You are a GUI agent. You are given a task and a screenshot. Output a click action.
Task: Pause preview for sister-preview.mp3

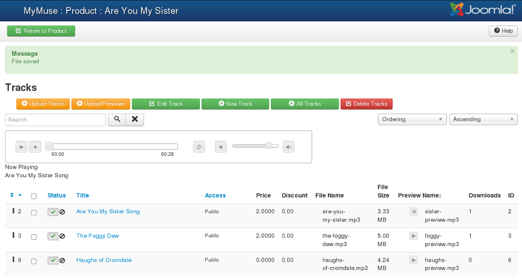coord(413,212)
